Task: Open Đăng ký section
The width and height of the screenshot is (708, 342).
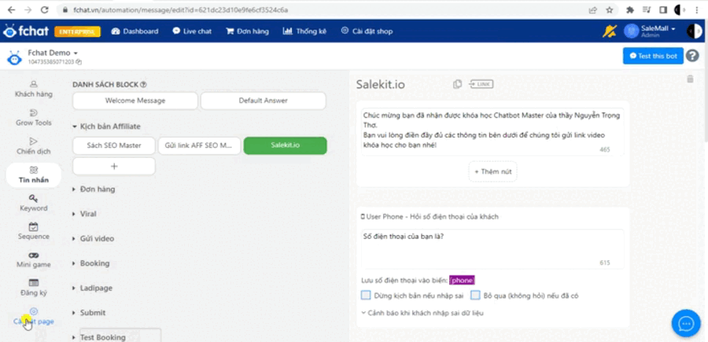Action: point(34,288)
